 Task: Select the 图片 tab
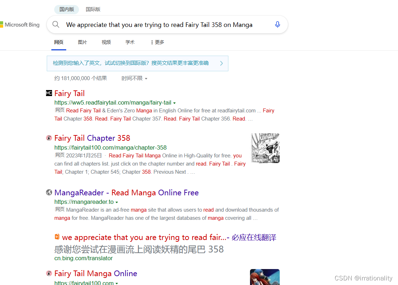83,42
